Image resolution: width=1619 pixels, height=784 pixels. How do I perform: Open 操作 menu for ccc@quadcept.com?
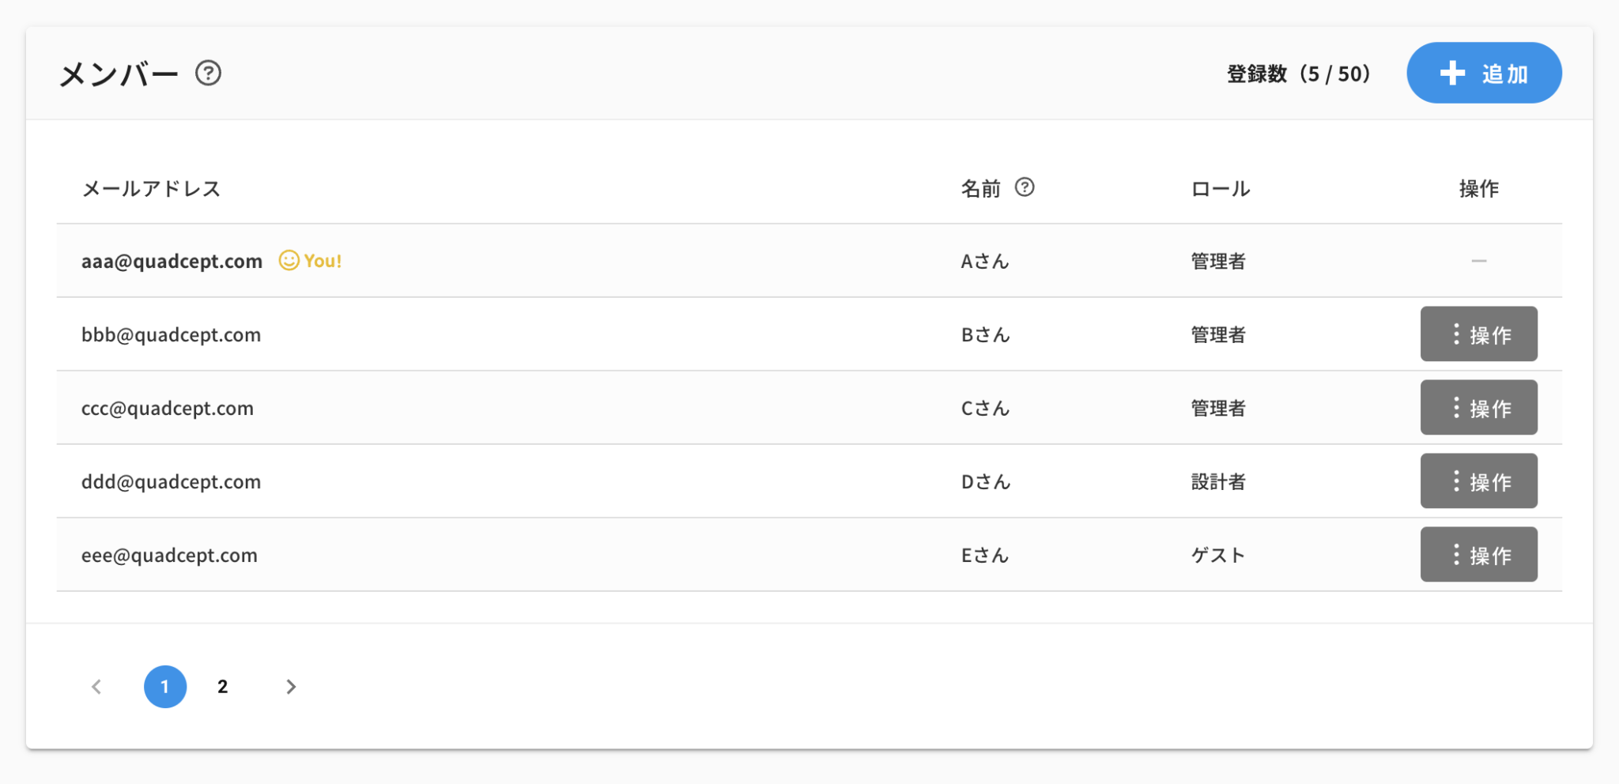point(1478,408)
